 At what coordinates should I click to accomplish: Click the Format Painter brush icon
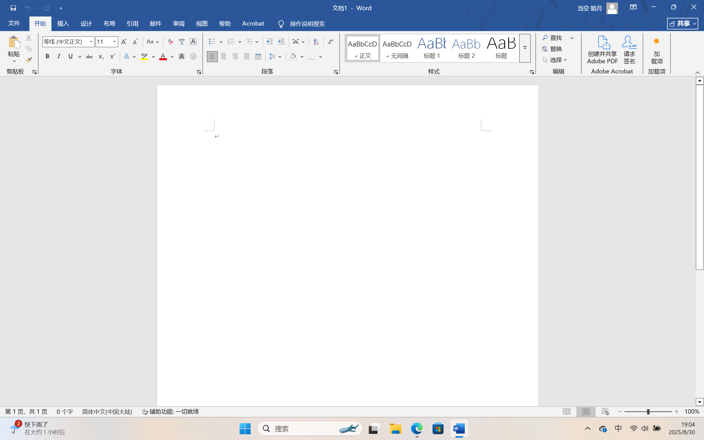click(29, 60)
